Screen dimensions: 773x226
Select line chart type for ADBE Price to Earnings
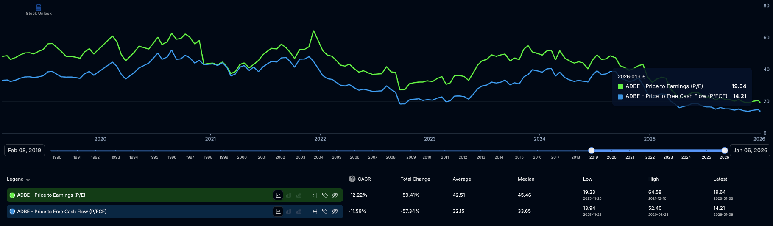click(278, 195)
